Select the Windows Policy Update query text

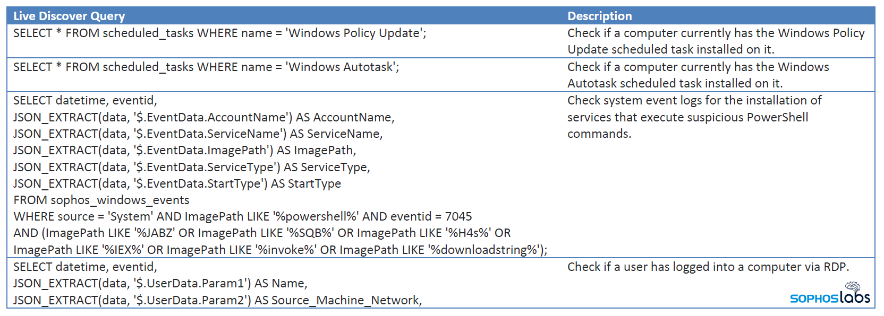[x=219, y=33]
